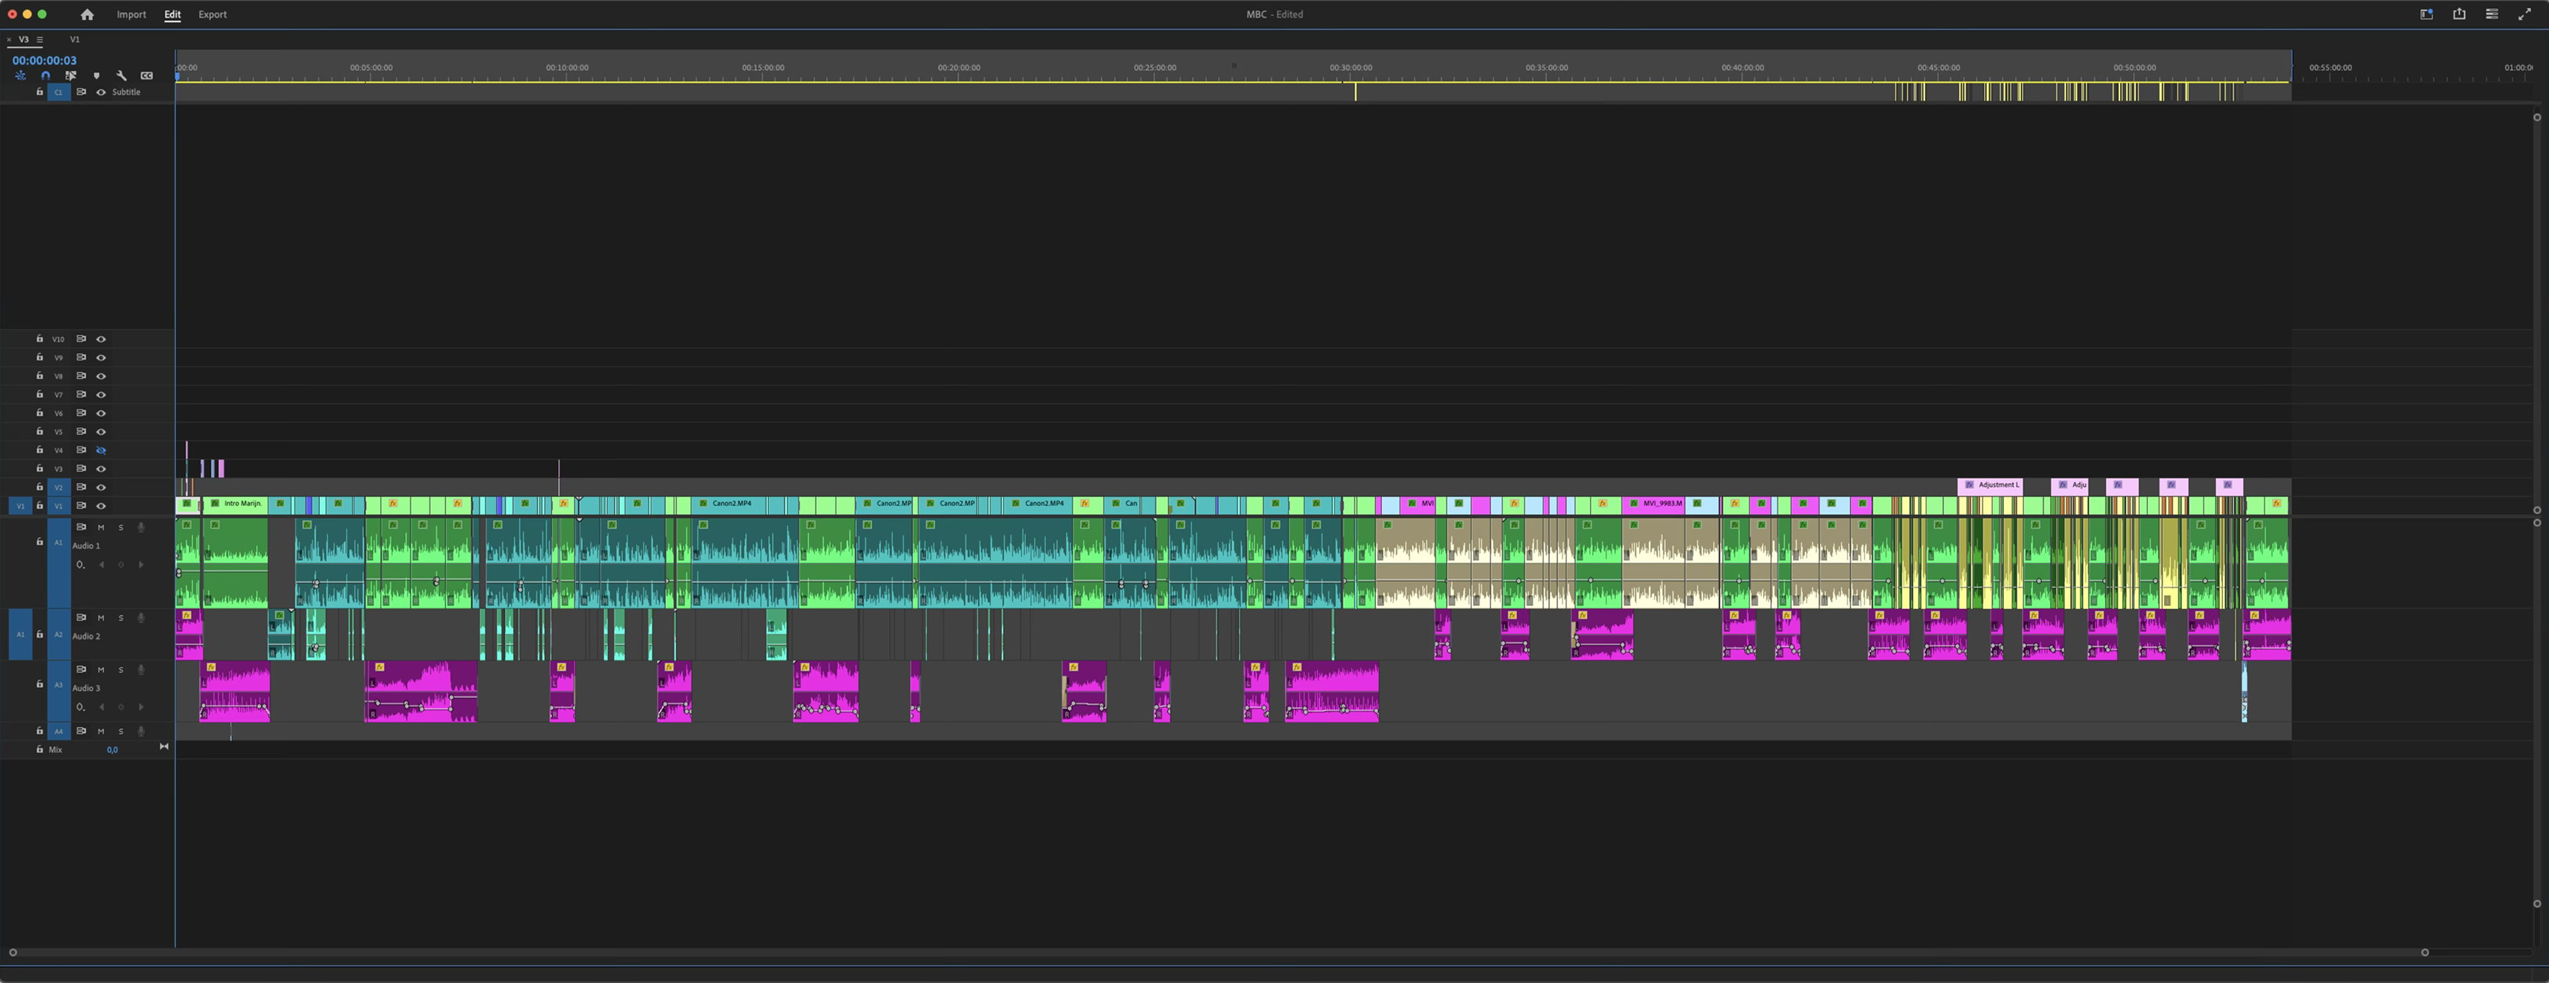Switch to the Import tab

click(131, 14)
